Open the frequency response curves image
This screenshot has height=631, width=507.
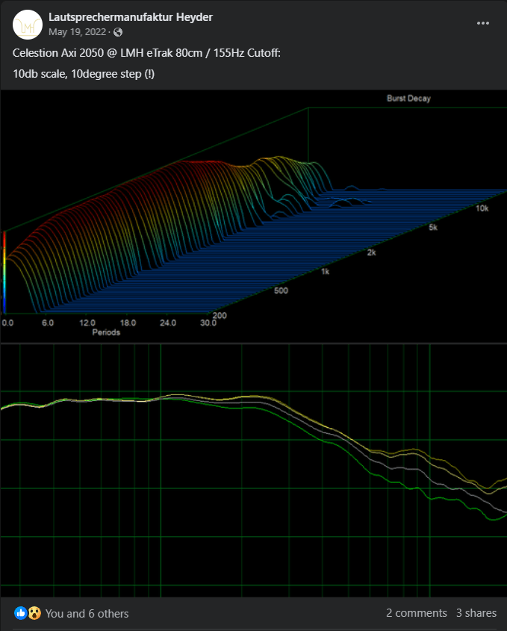[x=254, y=470]
